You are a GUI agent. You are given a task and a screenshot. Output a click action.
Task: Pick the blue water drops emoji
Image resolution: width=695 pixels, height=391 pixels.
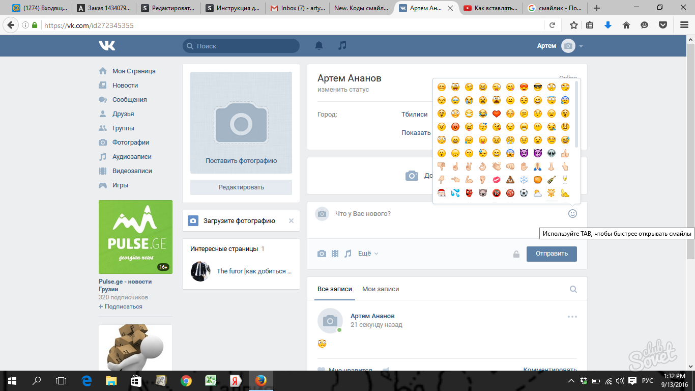[455, 193]
